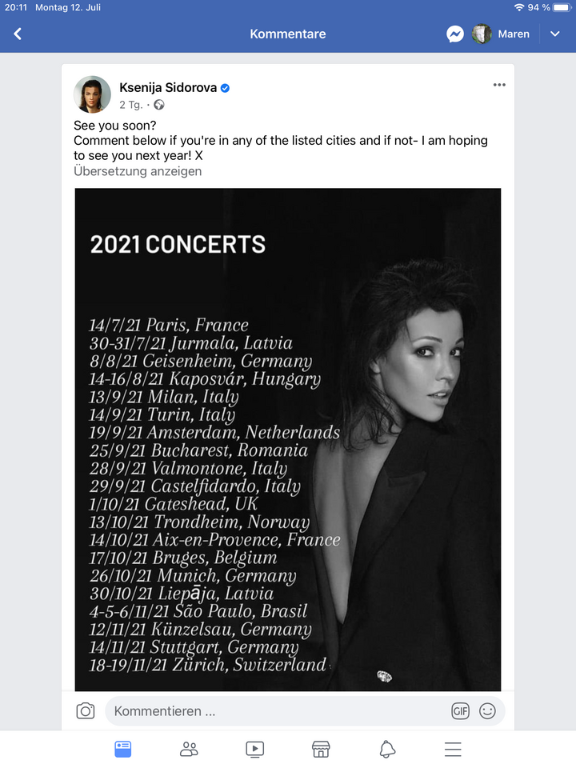Switch to the Friends tab
The image size is (576, 768).
point(189,750)
